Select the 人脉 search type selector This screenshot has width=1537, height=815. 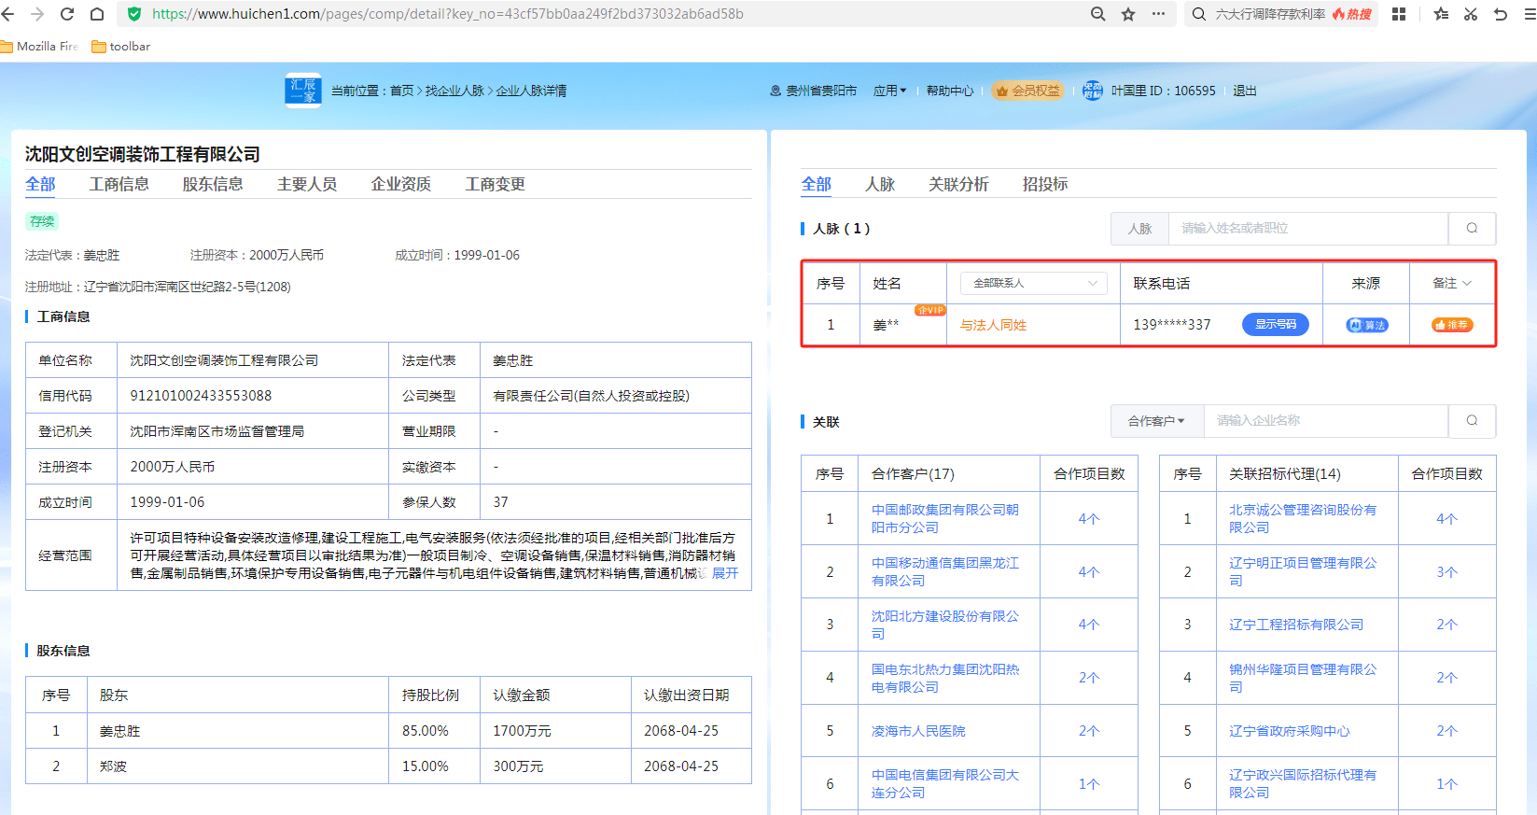click(1139, 228)
